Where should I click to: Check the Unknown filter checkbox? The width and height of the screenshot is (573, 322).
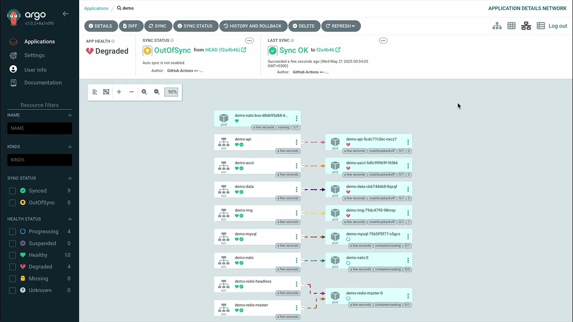click(13, 290)
